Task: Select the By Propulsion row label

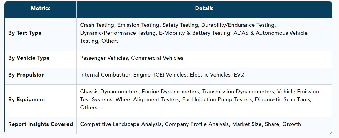Action: click(x=26, y=75)
